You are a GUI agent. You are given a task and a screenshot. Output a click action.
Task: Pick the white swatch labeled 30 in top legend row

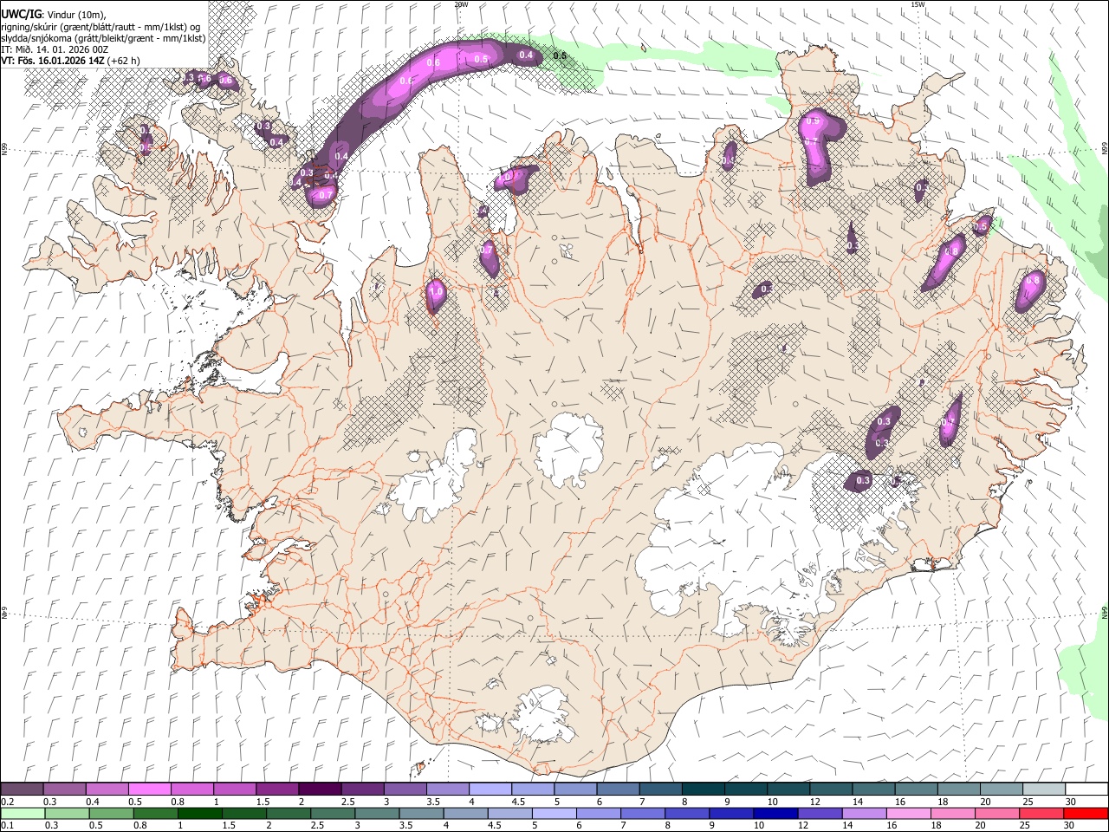click(x=1086, y=790)
